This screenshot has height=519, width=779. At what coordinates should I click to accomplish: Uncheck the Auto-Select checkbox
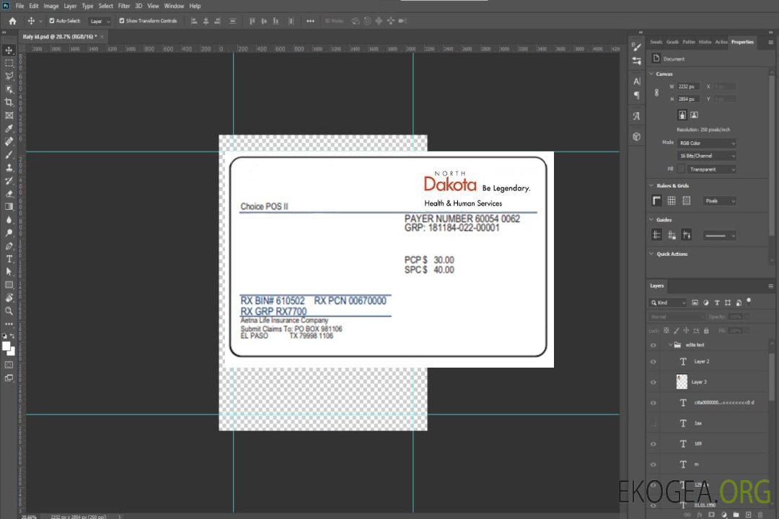click(52, 21)
